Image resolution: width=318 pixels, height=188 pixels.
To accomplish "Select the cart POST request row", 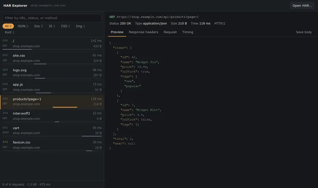I will point(52,131).
